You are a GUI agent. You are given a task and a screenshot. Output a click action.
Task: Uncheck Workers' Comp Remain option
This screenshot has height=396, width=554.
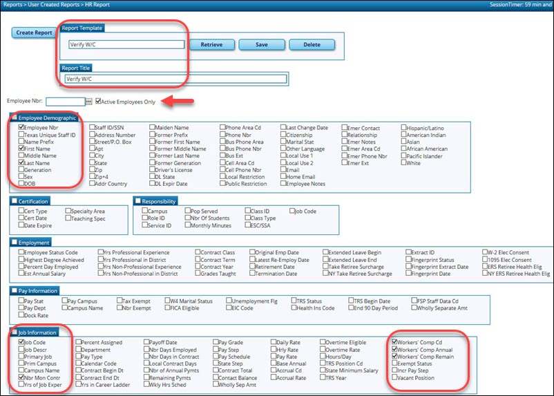click(x=394, y=356)
